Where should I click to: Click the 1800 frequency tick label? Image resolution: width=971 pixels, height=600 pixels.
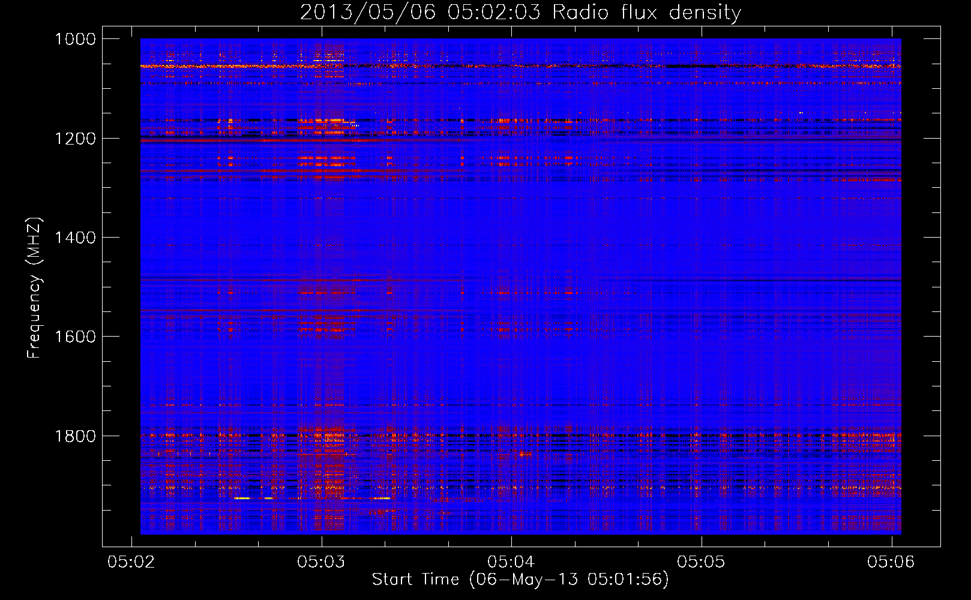(76, 436)
